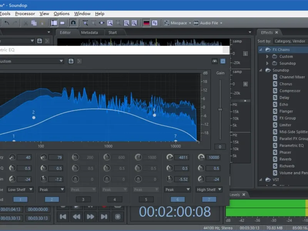Click the Reverb effect icon in the list
The image size is (308, 231).
click(275, 159)
